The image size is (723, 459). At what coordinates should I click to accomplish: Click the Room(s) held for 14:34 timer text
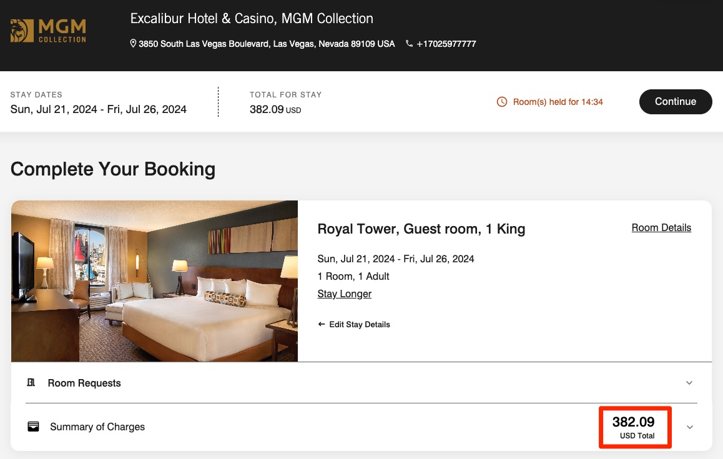pyautogui.click(x=558, y=102)
